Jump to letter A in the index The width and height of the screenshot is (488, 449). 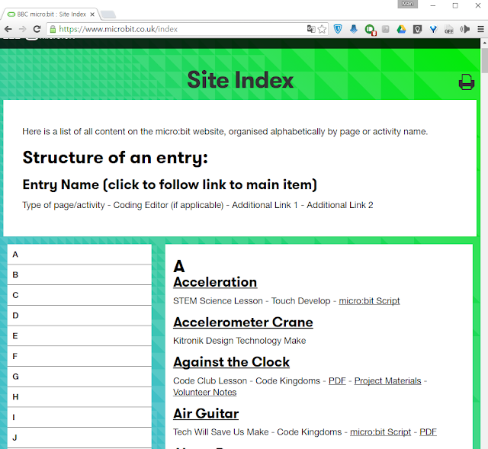(x=79, y=255)
